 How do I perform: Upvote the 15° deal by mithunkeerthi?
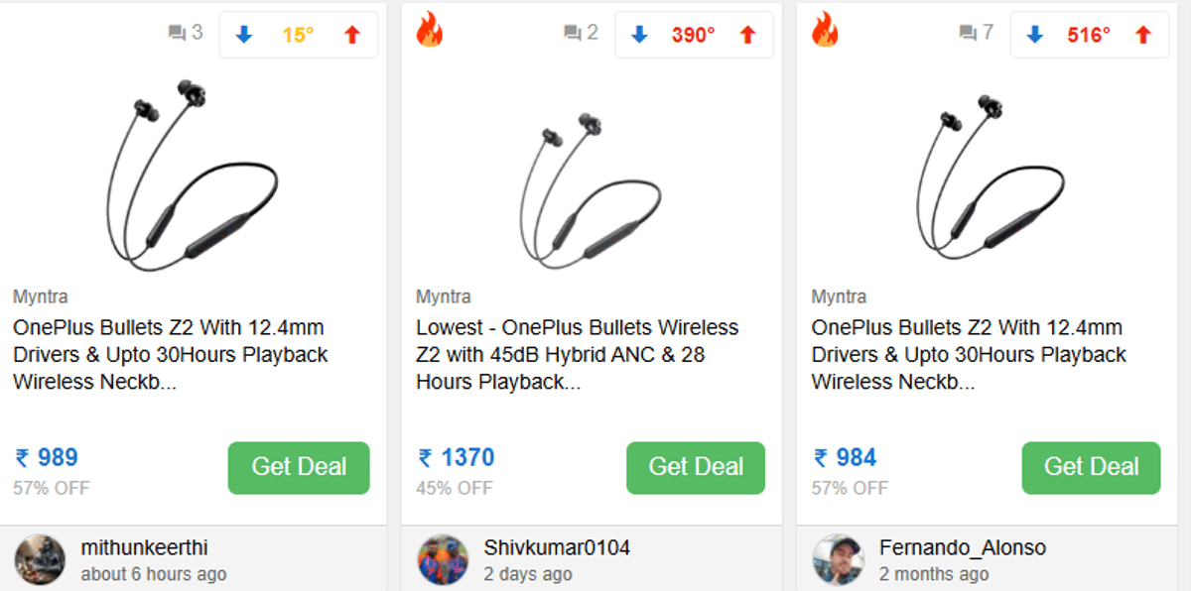click(x=351, y=35)
